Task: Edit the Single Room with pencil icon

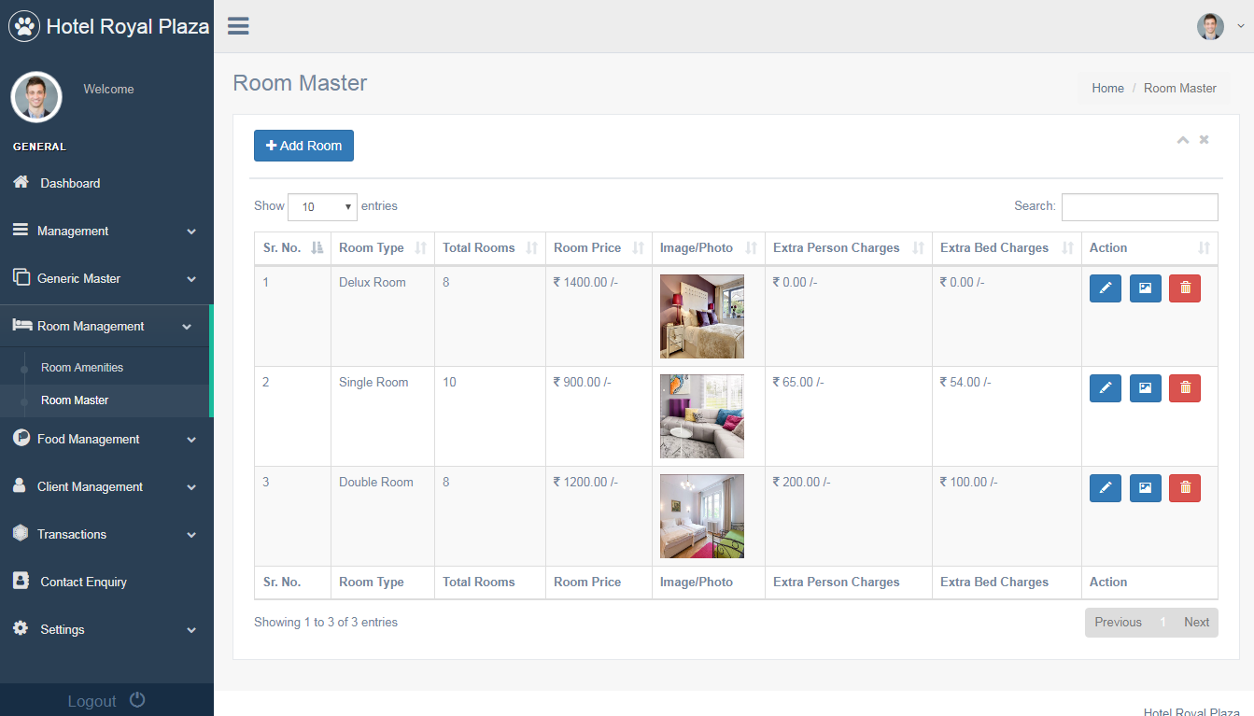Action: [1106, 388]
